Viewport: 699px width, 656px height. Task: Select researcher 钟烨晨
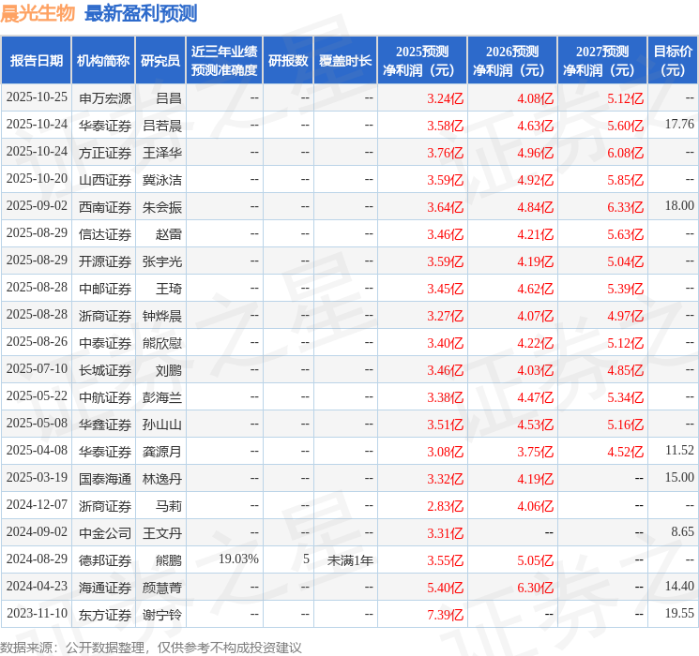point(162,315)
